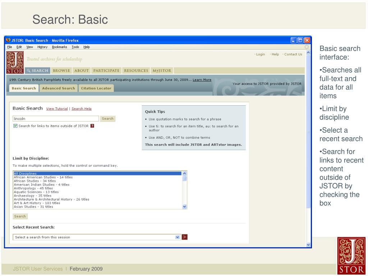The width and height of the screenshot is (368, 276).
Task: Follow the Learn More link
Action: coord(202,80)
